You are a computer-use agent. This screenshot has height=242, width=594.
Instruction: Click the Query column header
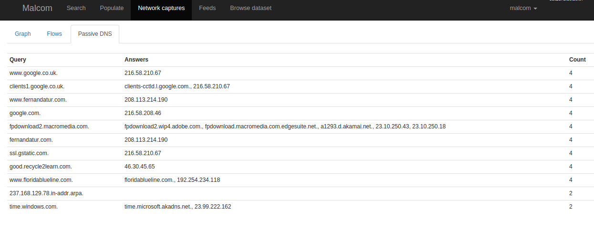[18, 60]
